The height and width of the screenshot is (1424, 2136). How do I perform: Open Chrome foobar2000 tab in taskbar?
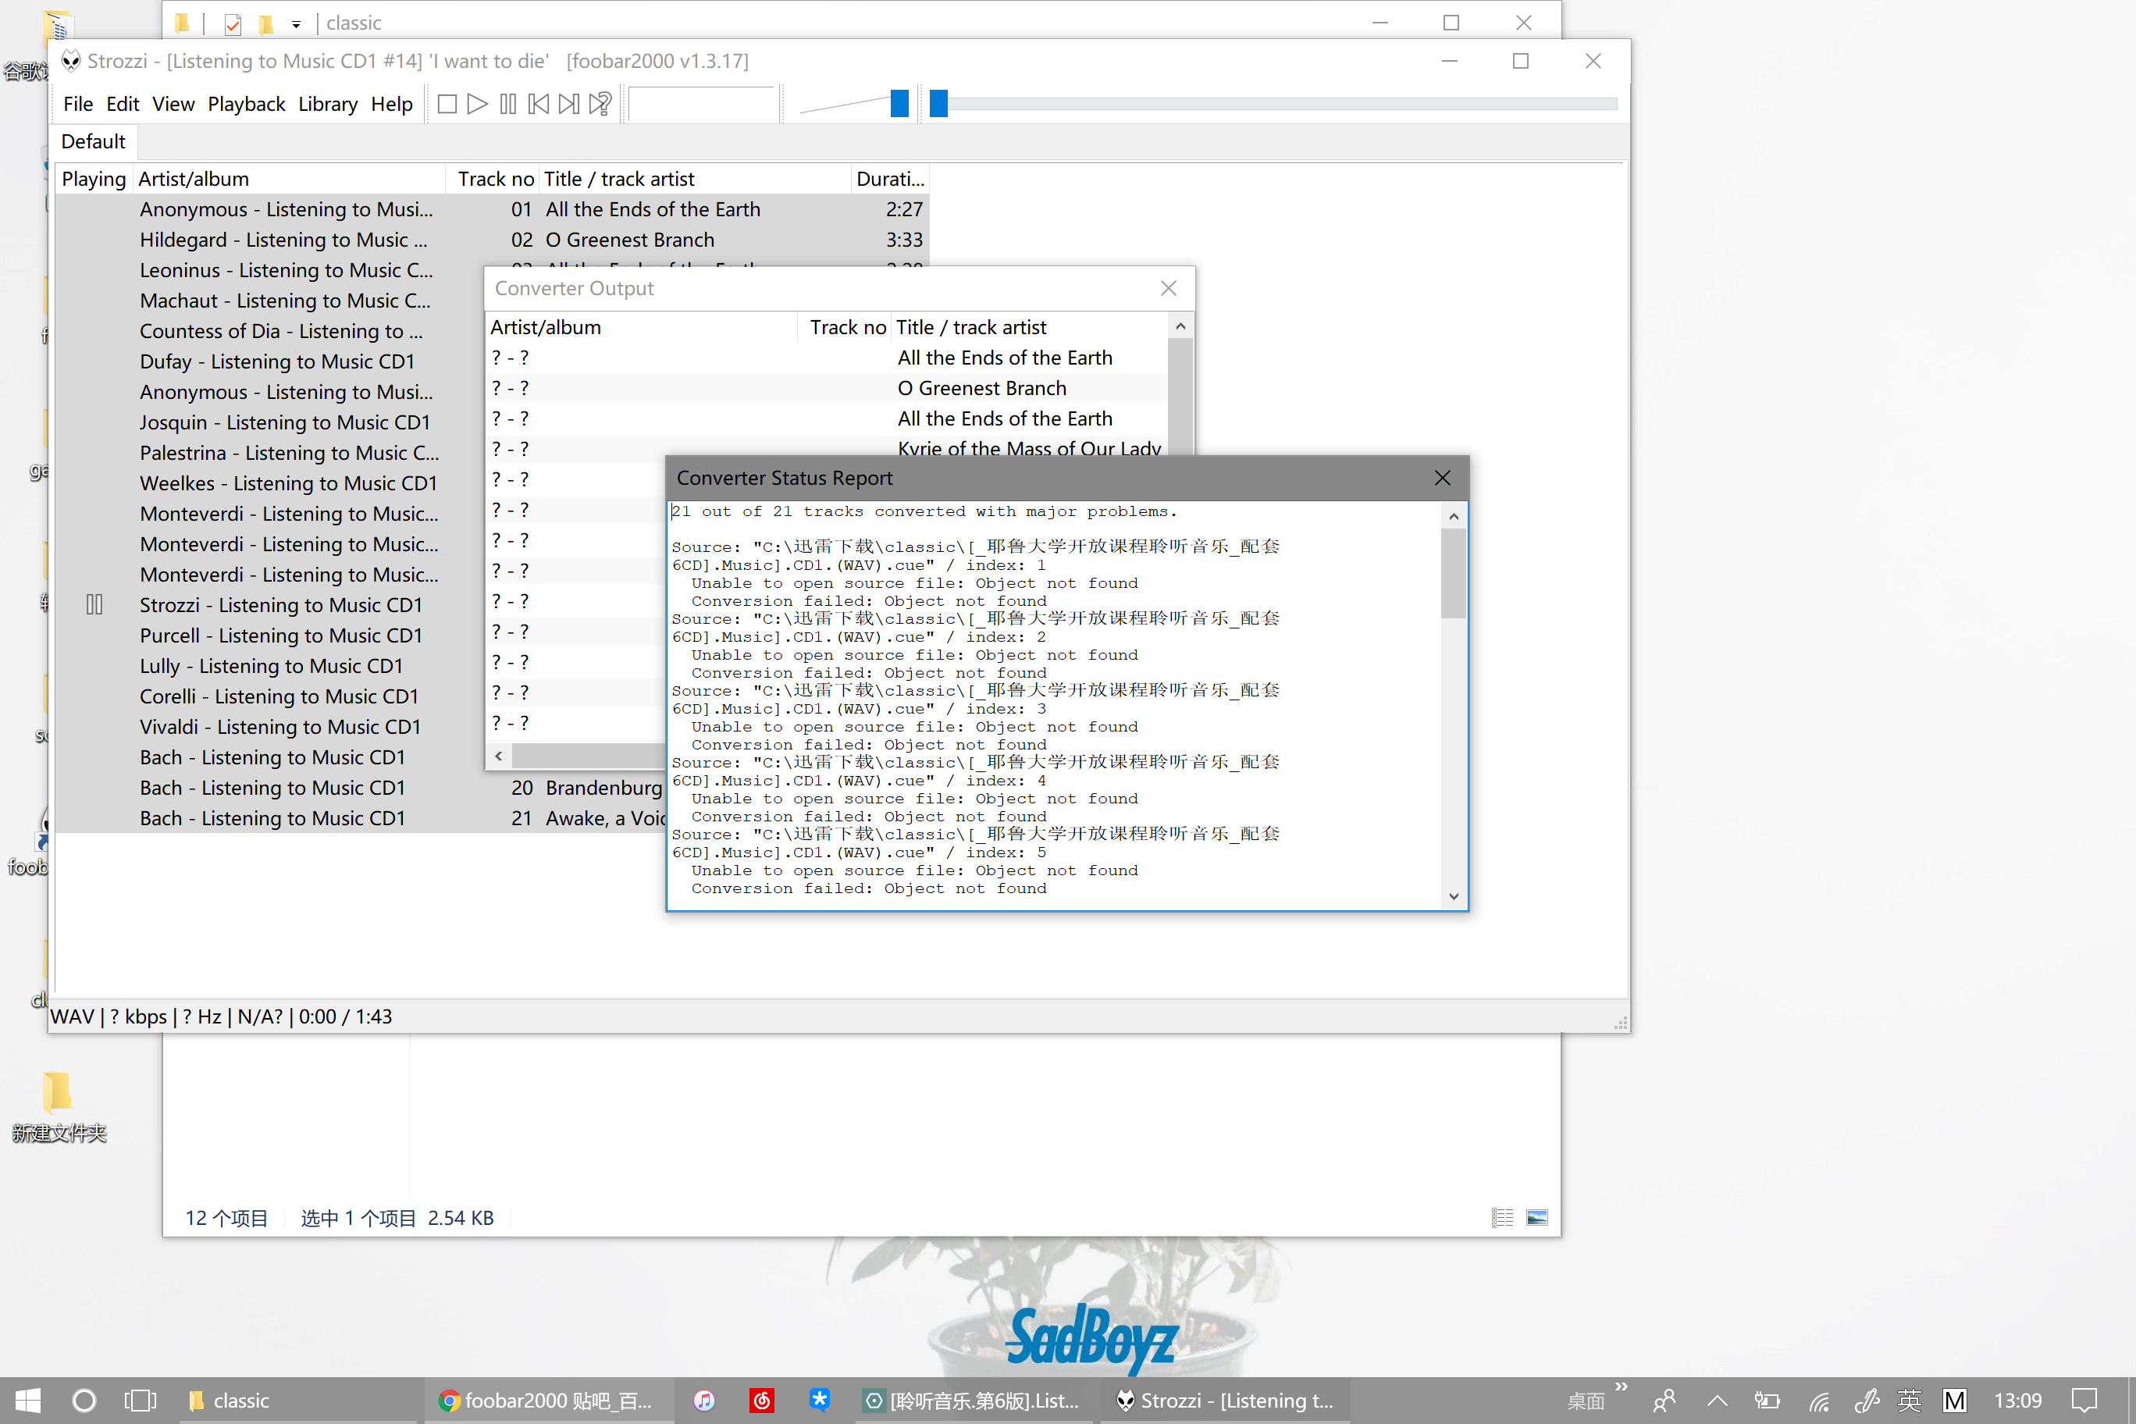(x=546, y=1401)
